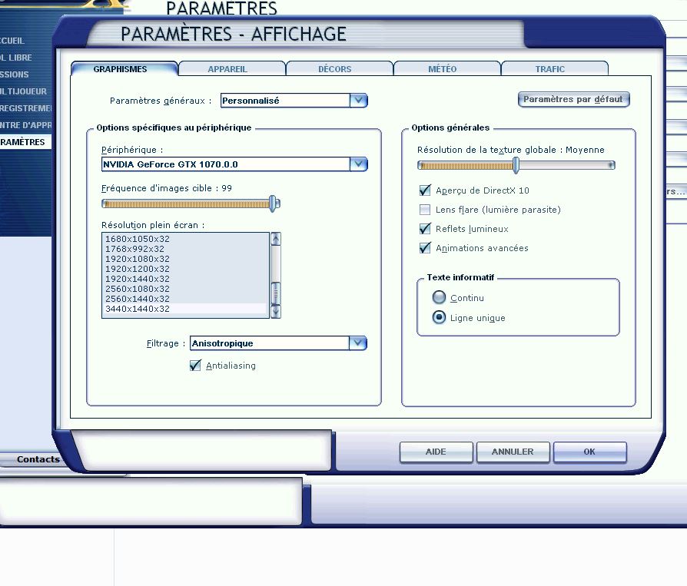
Task: Click right end of texture resolution slider
Action: [611, 165]
